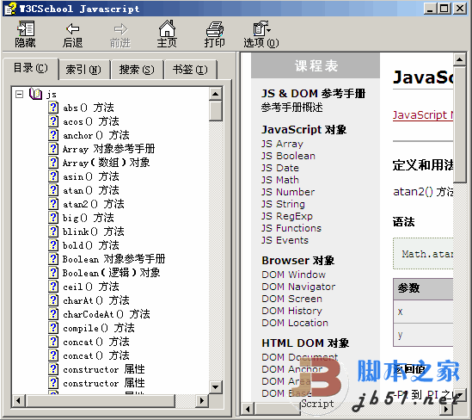Click tree vertical scrollbar thumb

click(x=215, y=110)
